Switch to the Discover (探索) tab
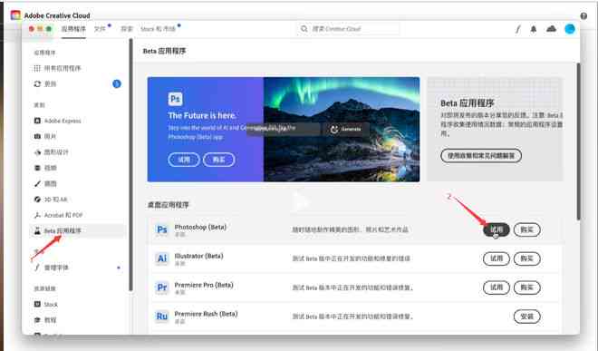The height and width of the screenshot is (351, 598). coord(127,29)
